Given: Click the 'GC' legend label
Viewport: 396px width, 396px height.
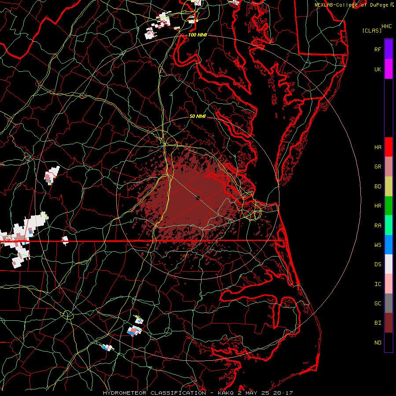Looking at the screenshot, I should [378, 304].
